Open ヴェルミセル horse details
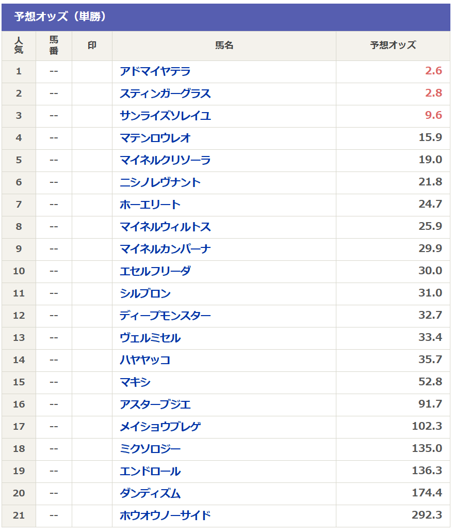Image resolution: width=454 pixels, height=531 pixels. (150, 338)
